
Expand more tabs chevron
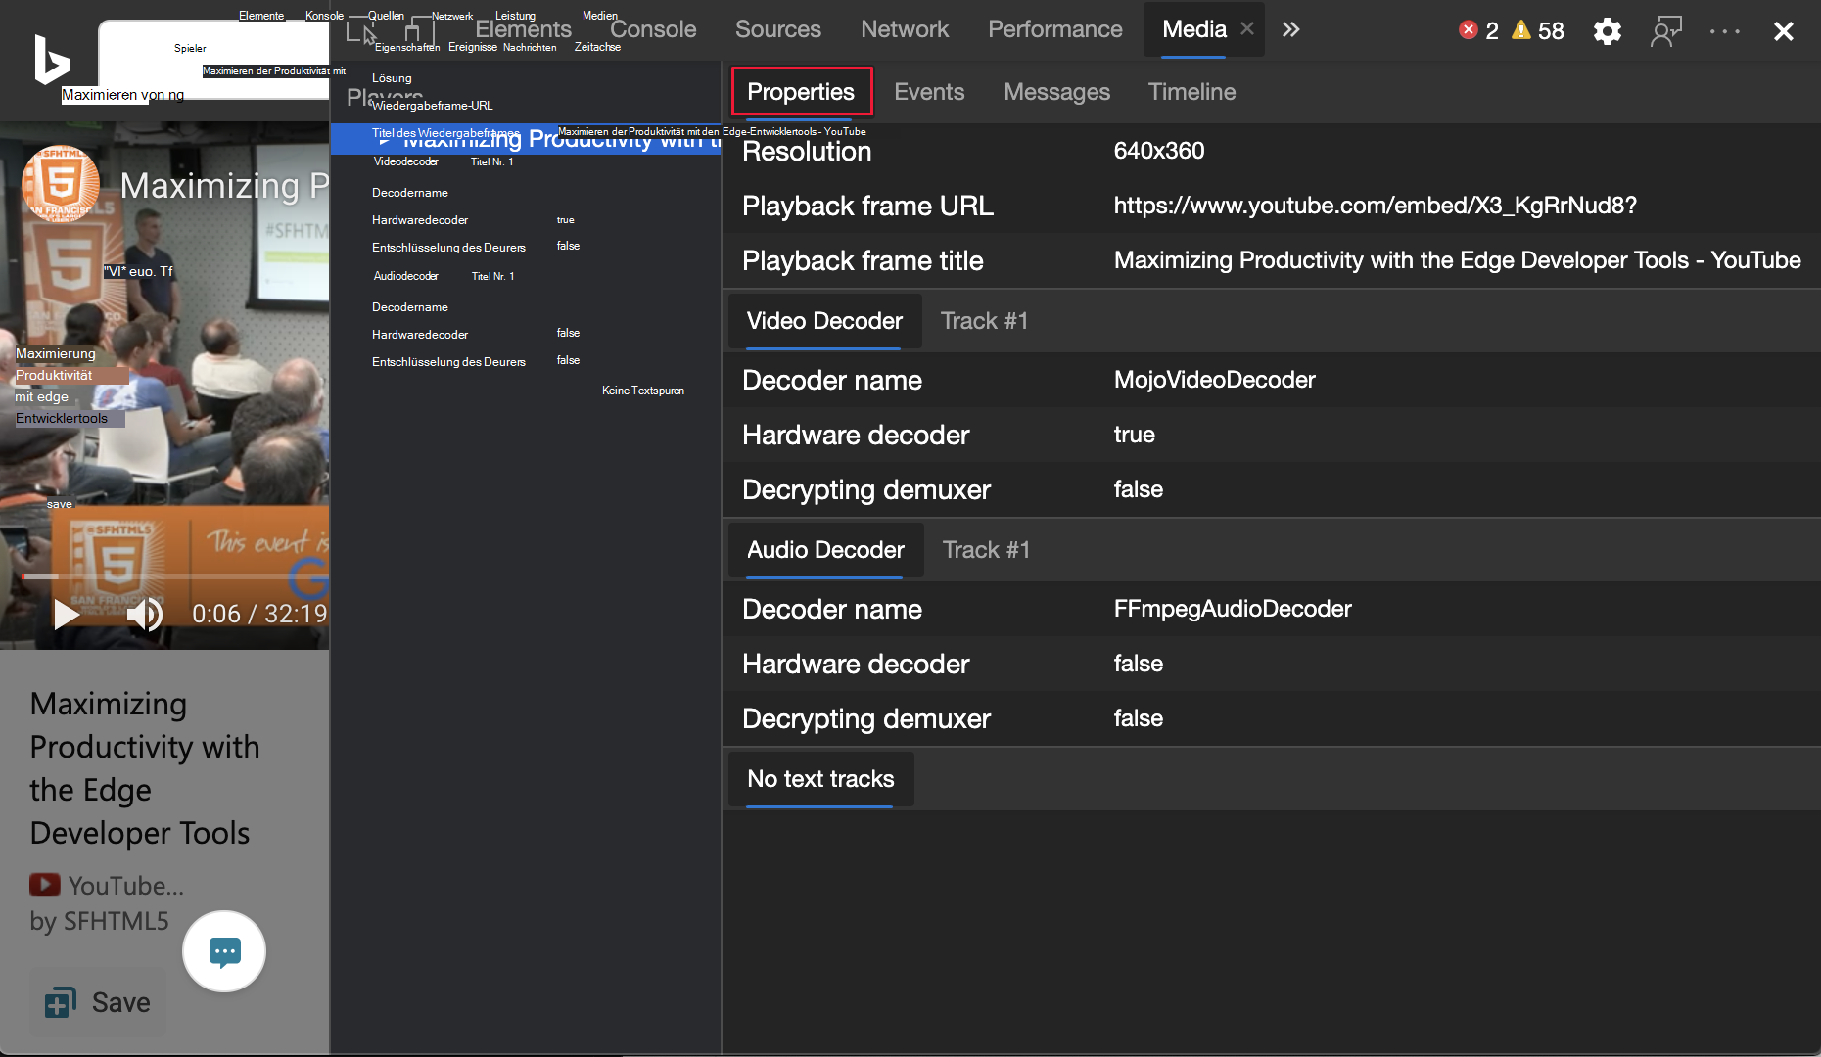pyautogui.click(x=1291, y=30)
